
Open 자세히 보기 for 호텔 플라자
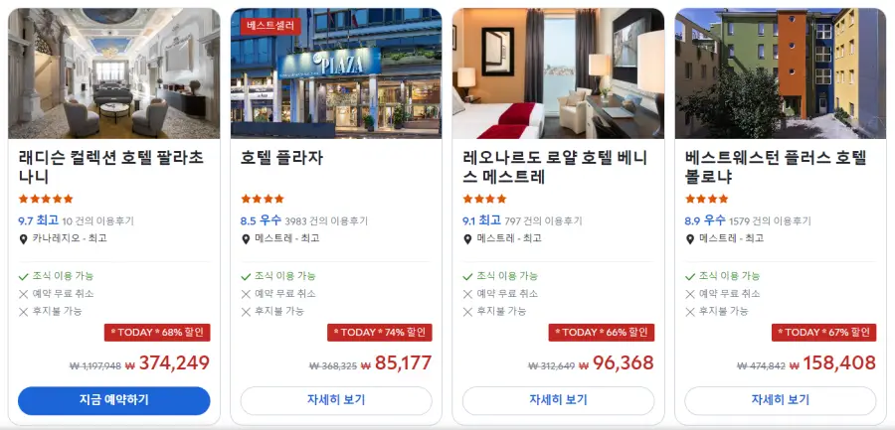click(336, 400)
